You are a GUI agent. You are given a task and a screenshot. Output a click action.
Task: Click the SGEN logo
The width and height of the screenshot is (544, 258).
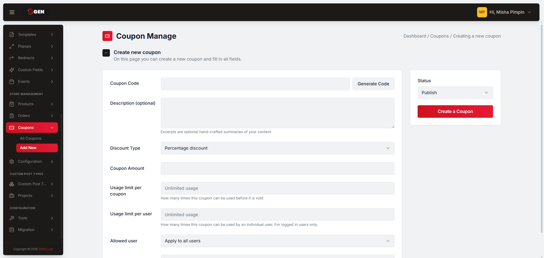click(36, 12)
